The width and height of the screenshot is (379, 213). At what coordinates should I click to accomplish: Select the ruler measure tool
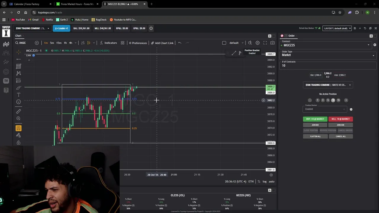[18, 111]
